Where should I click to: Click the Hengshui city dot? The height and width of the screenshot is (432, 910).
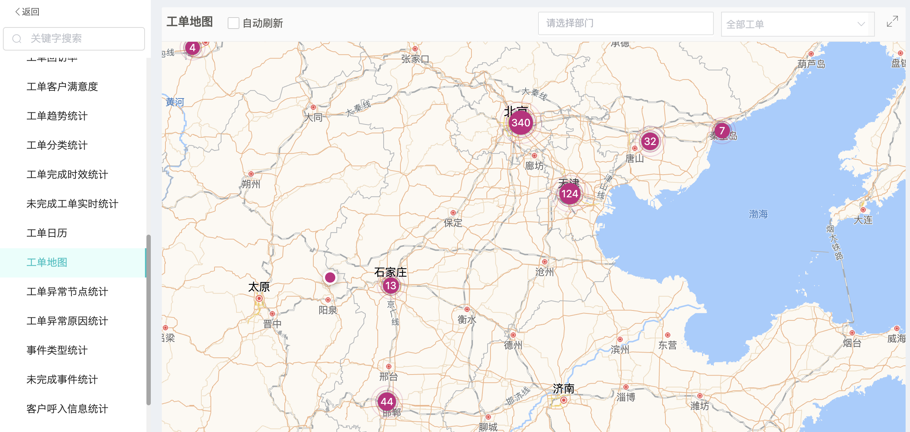tap(467, 309)
